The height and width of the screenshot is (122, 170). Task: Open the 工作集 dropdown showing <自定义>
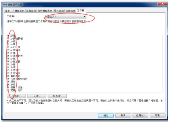coord(66,16)
